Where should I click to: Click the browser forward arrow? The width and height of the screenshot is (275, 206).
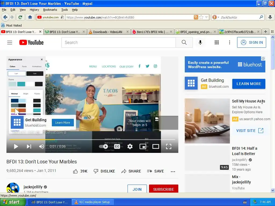pyautogui.click(x=12, y=17)
